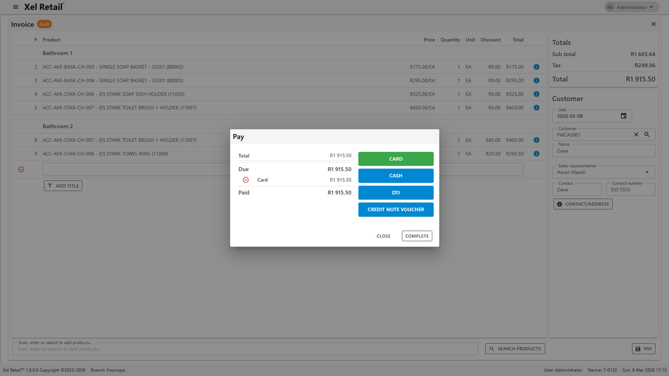Expand the Sales representative dropdown
The height and width of the screenshot is (376, 669).
(x=647, y=172)
